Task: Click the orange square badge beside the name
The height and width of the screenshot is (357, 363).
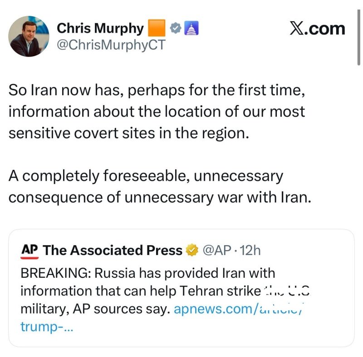Action: tap(157, 29)
